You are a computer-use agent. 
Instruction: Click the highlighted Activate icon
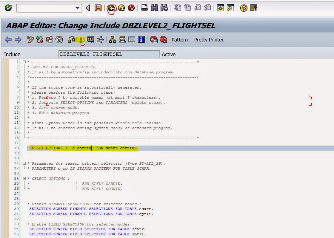(x=80, y=39)
